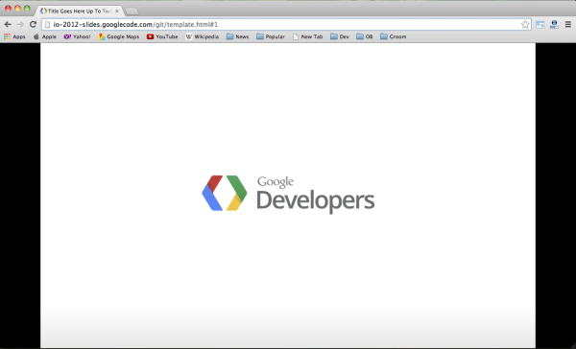Expand the News bookmarks folder
Screen dimensions: 576x349
coord(237,36)
